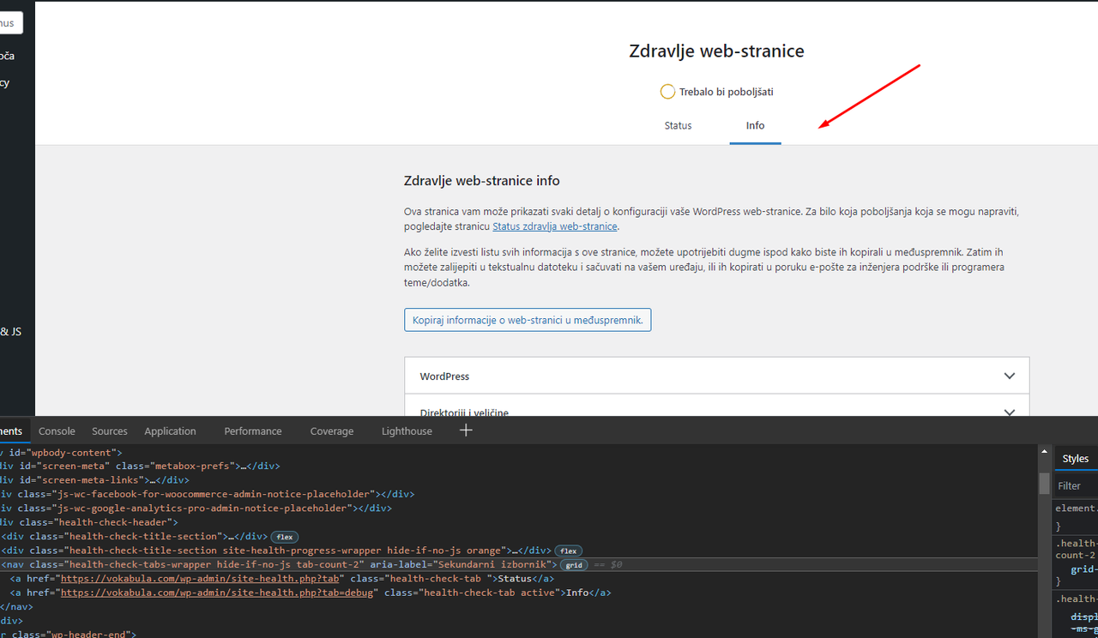This screenshot has width=1098, height=638.
Task: Select the js-wc-google-analytics-pro-admin-notice-placeholder row
Action: (519, 509)
